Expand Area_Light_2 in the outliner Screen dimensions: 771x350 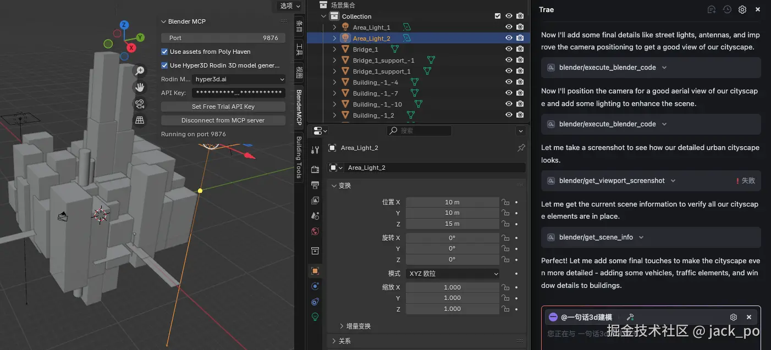[334, 38]
